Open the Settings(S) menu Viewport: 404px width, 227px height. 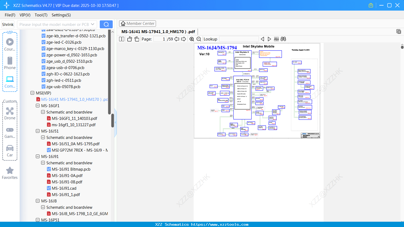click(x=61, y=15)
